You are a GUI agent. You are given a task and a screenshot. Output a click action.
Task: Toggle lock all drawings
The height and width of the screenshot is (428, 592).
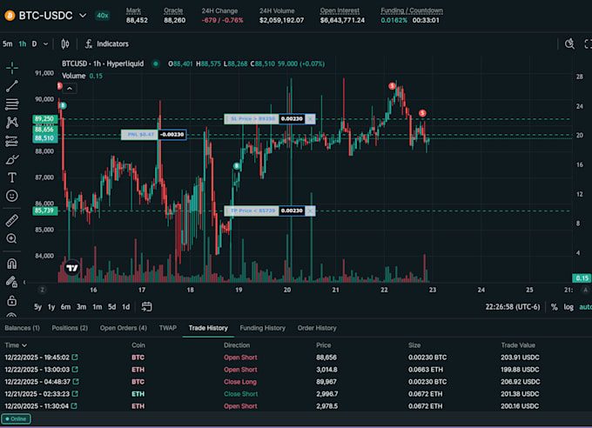(x=12, y=300)
